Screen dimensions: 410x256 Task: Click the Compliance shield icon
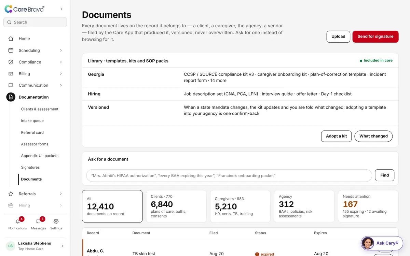tap(11, 62)
